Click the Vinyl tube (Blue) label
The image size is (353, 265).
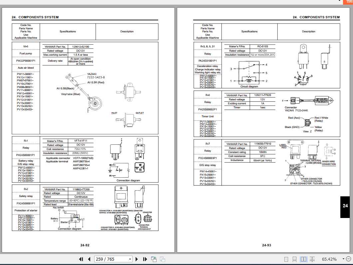point(71,94)
